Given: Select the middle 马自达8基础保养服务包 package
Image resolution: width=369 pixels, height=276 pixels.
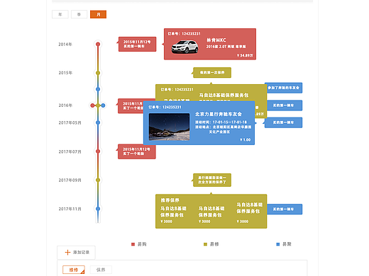Looking at the screenshot, I should pos(211,214).
